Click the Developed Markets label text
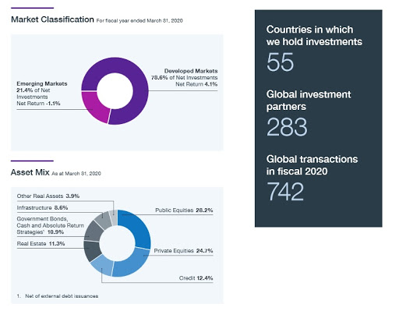399x318 pixels. [191, 71]
